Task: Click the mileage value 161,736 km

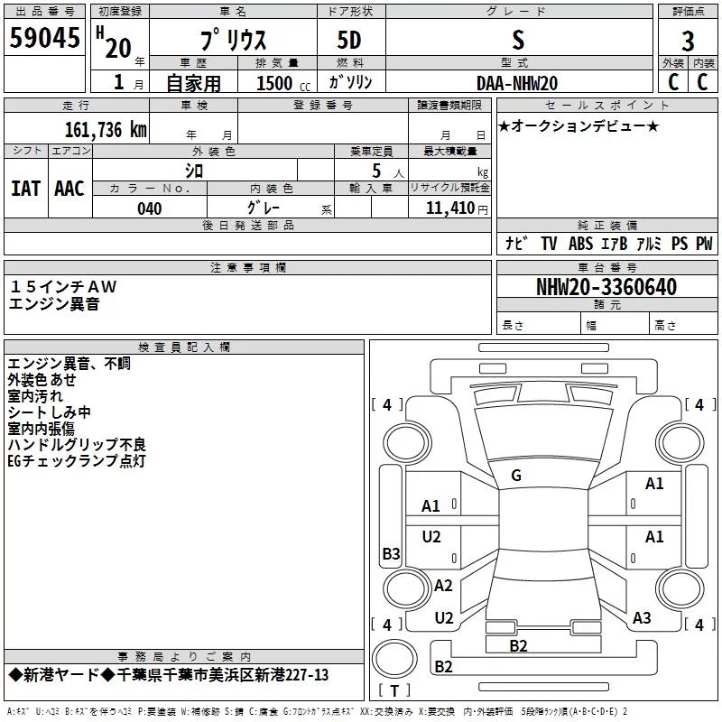Action: [106, 130]
